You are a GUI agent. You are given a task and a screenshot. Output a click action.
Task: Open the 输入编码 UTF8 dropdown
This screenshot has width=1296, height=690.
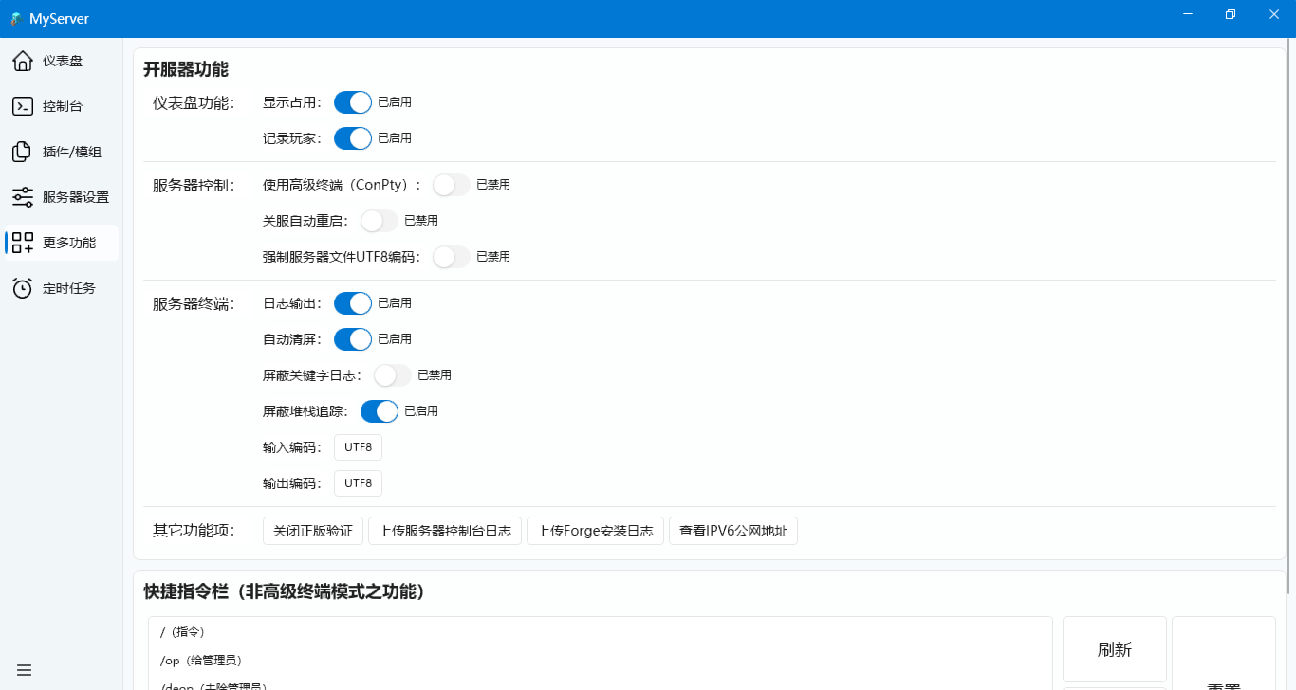click(x=358, y=447)
